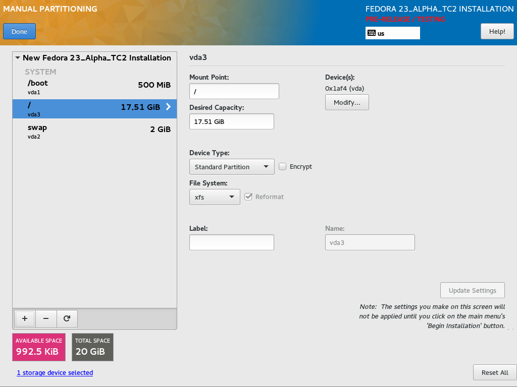Viewport: 517px width, 387px height.
Task: Open the Device Type Standard Partition dropdown
Action: (232, 167)
